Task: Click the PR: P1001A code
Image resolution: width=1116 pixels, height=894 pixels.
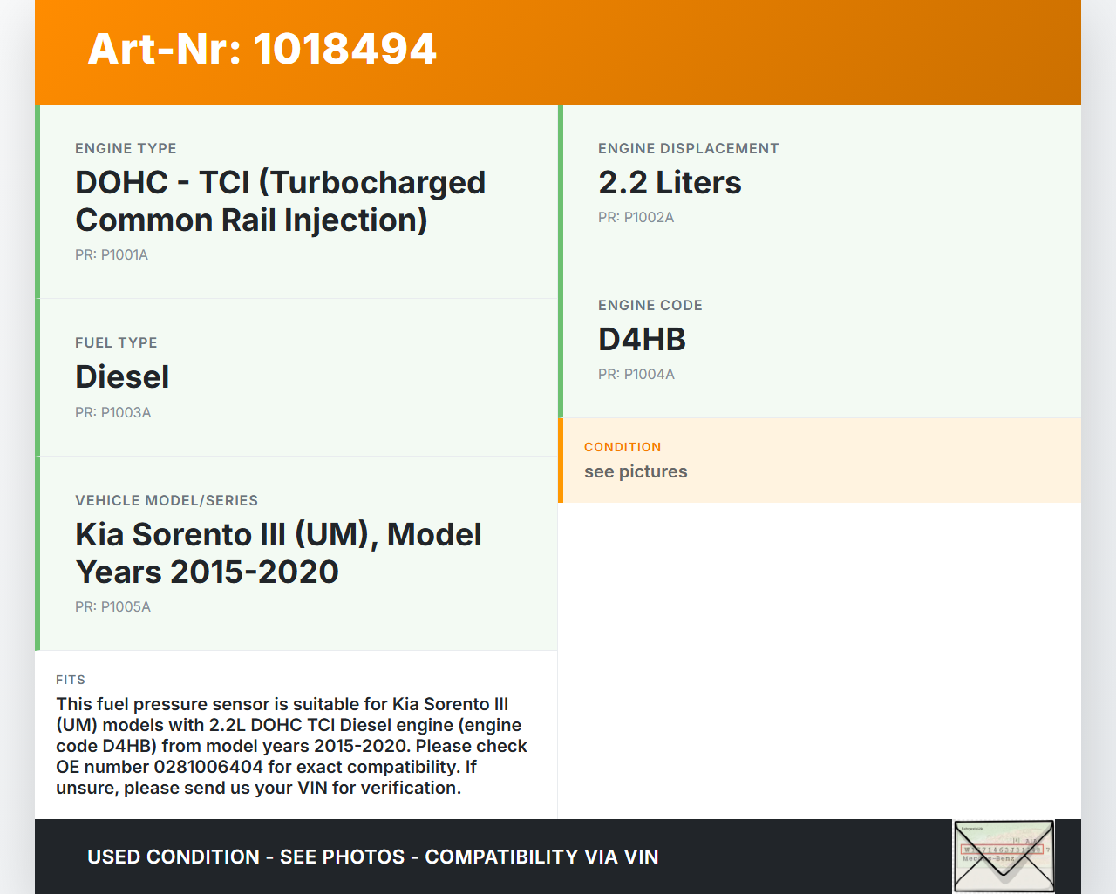Action: [x=112, y=255]
